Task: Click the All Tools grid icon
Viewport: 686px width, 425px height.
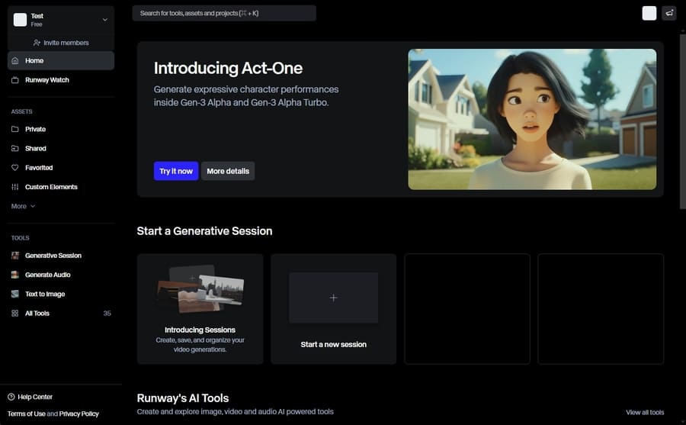Action: (x=15, y=314)
